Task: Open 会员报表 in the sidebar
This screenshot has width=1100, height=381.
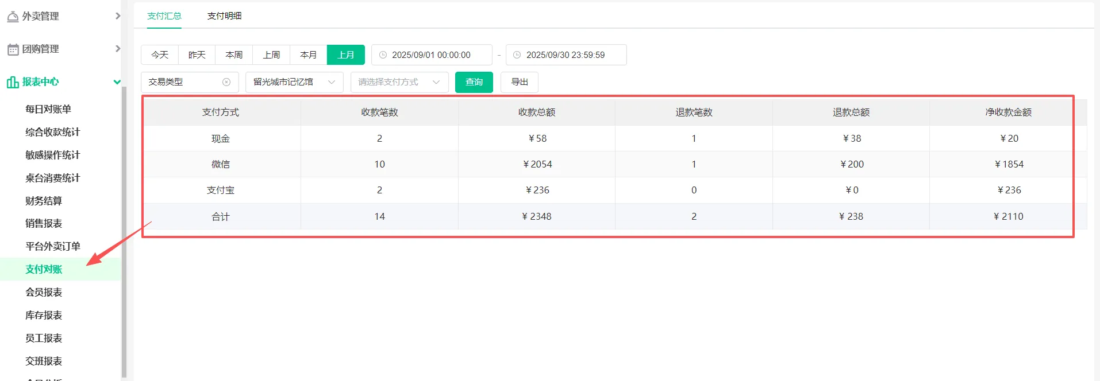Action: pyautogui.click(x=44, y=292)
